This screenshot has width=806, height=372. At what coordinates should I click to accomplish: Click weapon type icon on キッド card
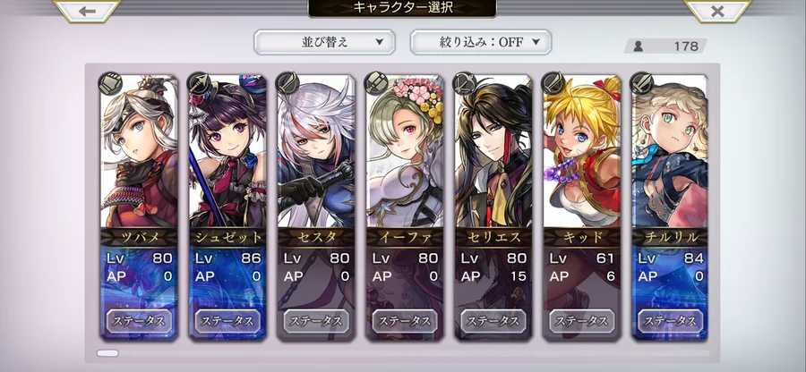tap(553, 83)
